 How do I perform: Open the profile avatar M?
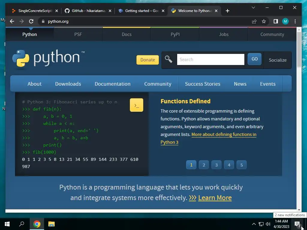(x=285, y=21)
